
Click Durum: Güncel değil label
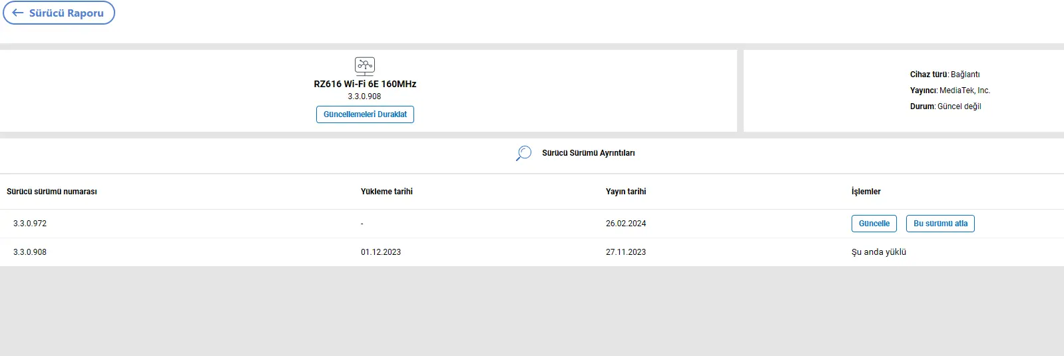coord(945,106)
